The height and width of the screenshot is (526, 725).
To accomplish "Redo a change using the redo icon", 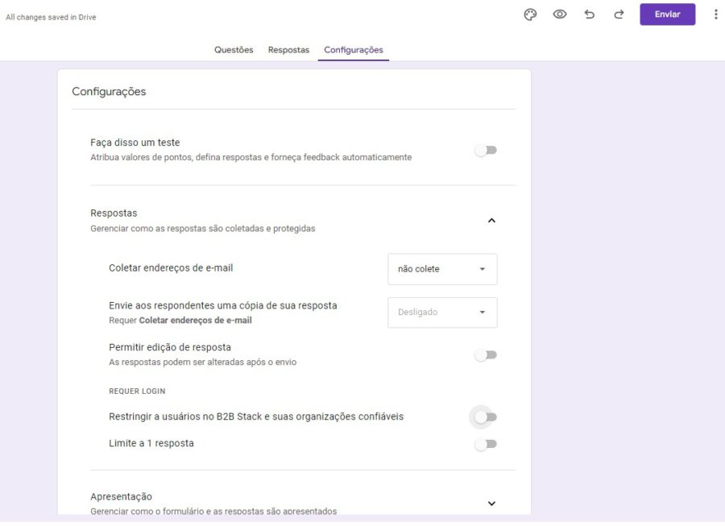I will coord(618,14).
